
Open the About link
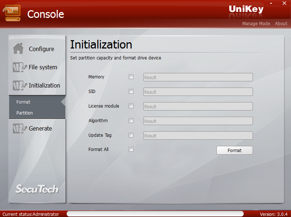(281, 23)
